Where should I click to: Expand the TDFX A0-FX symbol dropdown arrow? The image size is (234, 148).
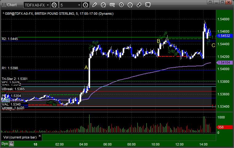(x=48, y=5)
